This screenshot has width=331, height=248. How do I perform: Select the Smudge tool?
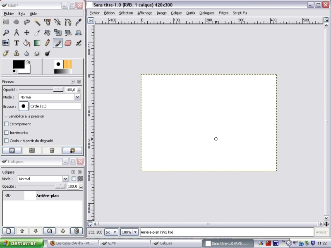point(37,53)
